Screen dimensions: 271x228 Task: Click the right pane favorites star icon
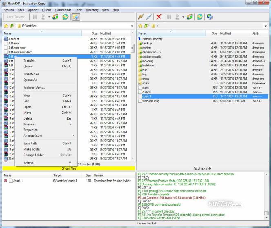[x=140, y=26]
